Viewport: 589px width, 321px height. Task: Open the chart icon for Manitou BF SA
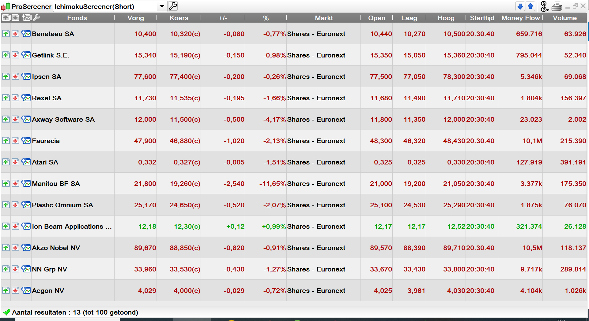(26, 183)
